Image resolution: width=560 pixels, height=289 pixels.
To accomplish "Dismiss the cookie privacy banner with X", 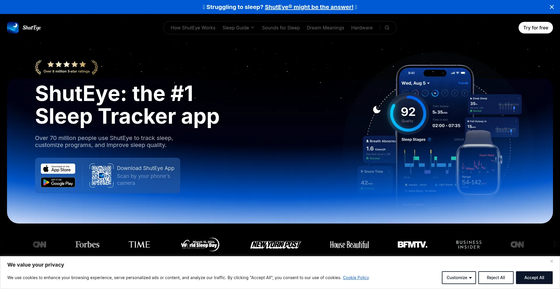I will pyautogui.click(x=552, y=261).
